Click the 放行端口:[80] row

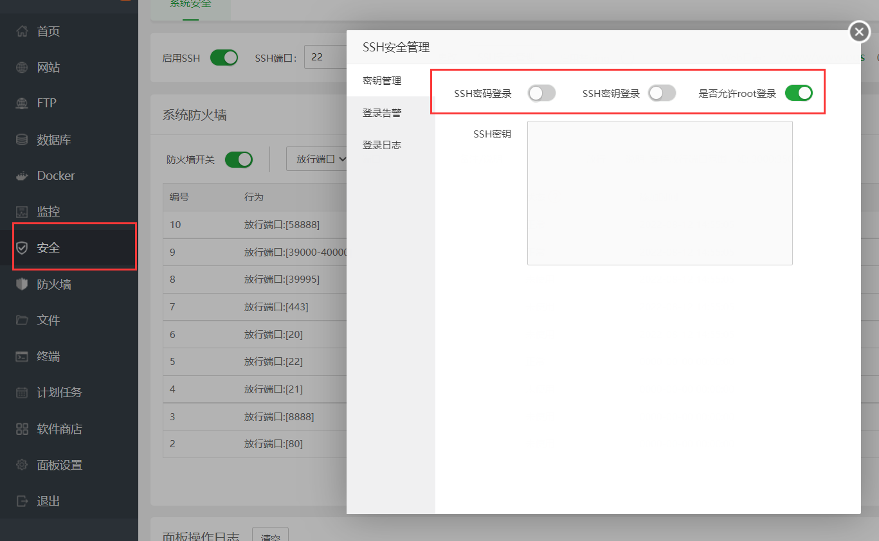255,443
